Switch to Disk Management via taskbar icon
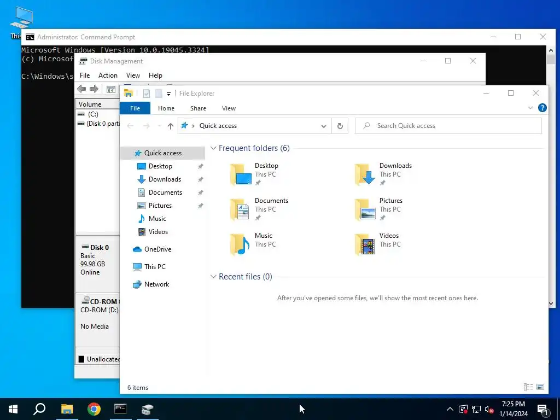Image resolution: width=560 pixels, height=420 pixels. [147, 409]
